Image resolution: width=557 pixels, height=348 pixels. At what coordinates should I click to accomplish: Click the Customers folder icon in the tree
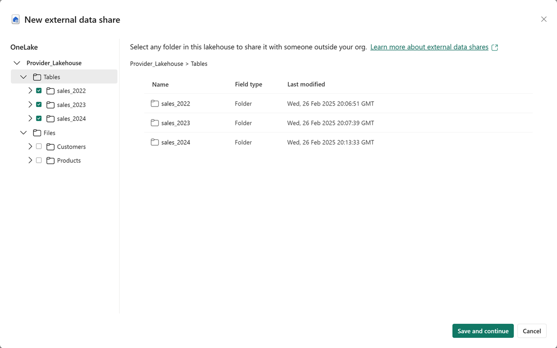(x=50, y=146)
